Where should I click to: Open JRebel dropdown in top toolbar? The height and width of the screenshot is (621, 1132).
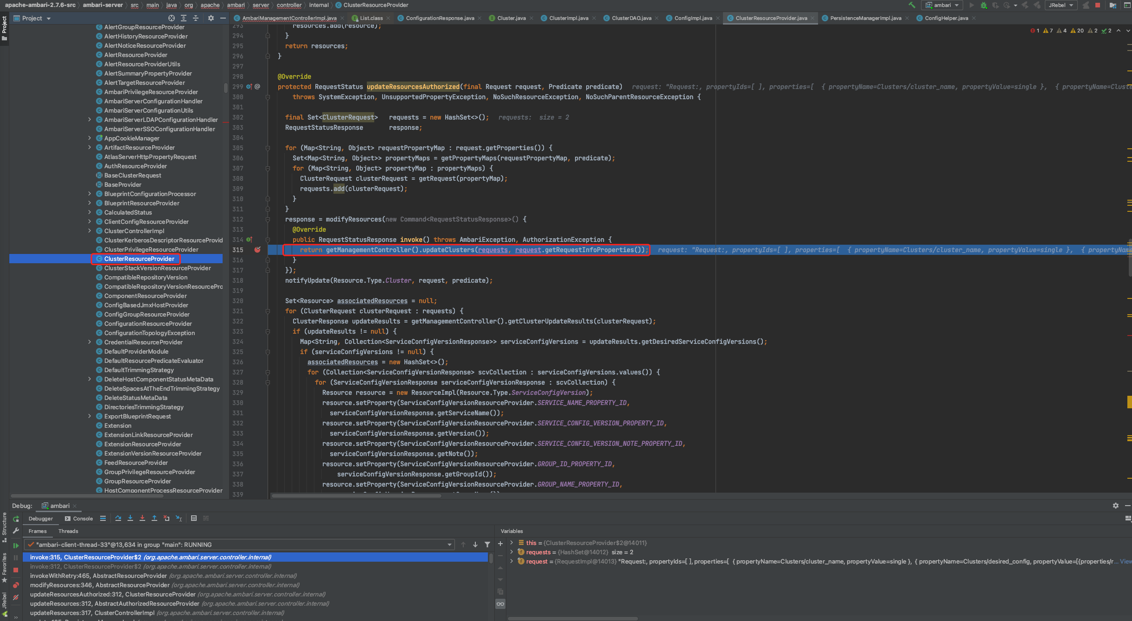1061,5
